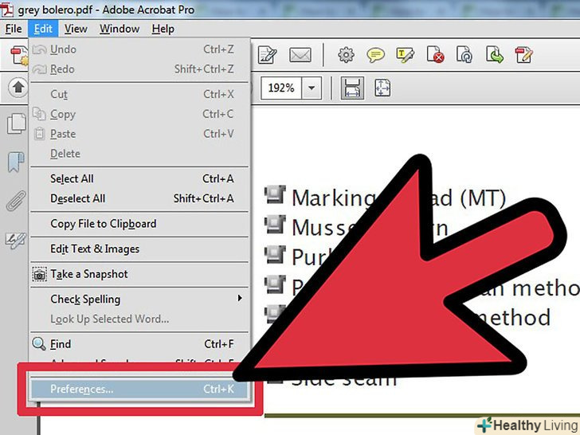Click Find in the Edit menu
The height and width of the screenshot is (435, 580).
point(139,344)
